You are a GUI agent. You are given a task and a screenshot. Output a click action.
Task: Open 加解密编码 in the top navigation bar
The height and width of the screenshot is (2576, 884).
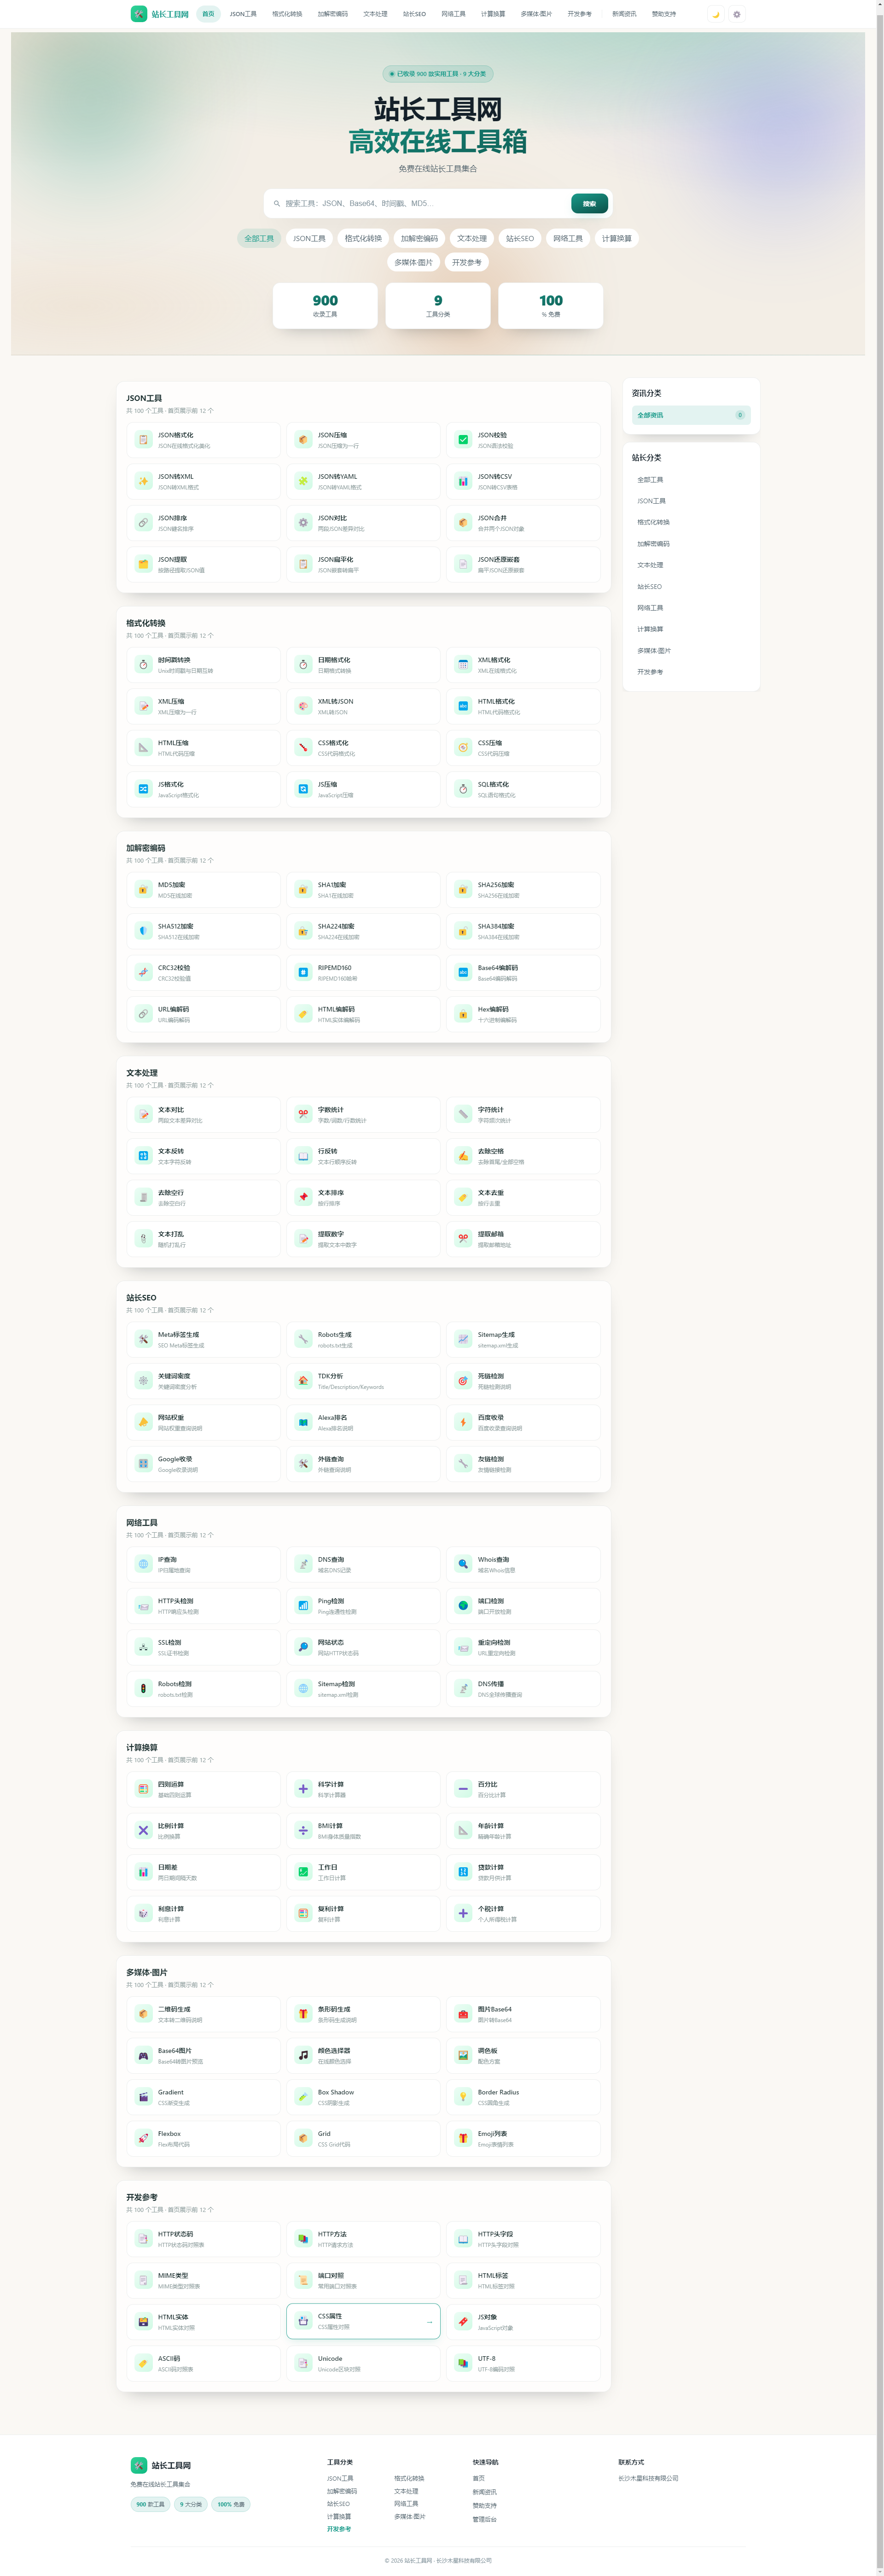tap(332, 14)
